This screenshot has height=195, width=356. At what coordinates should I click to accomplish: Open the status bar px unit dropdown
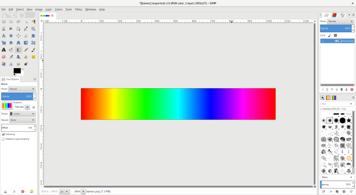(64, 192)
